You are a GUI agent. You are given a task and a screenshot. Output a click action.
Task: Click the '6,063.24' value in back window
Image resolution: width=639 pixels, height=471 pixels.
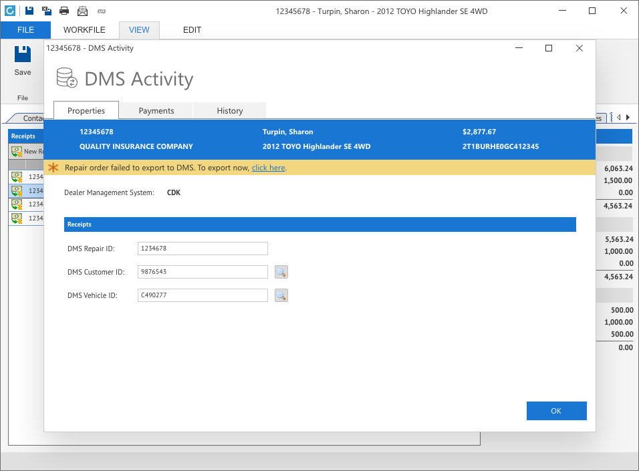pos(619,168)
